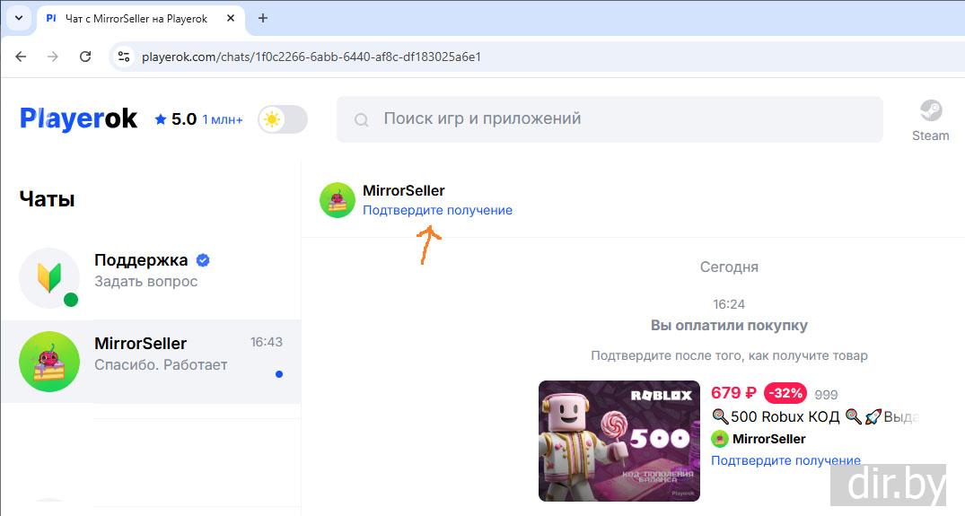
Task: Click 'Подтвердите получение' in the chat header
Action: click(x=437, y=210)
